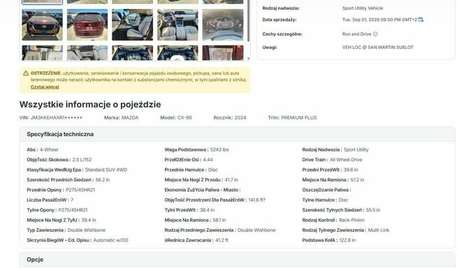Viewport: 457px width, 268px height.
Task: Select the PREMIUM PLUS trim value
Action: click(299, 118)
